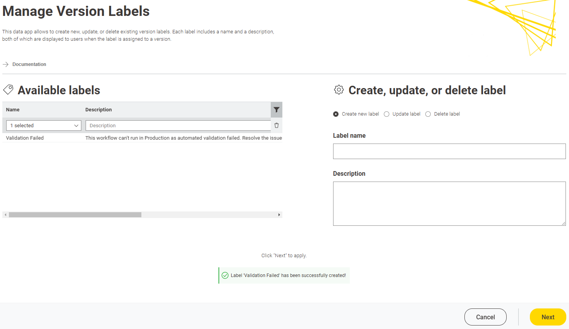Click the right scroll arrow of the table
The height and width of the screenshot is (329, 569).
tap(279, 215)
